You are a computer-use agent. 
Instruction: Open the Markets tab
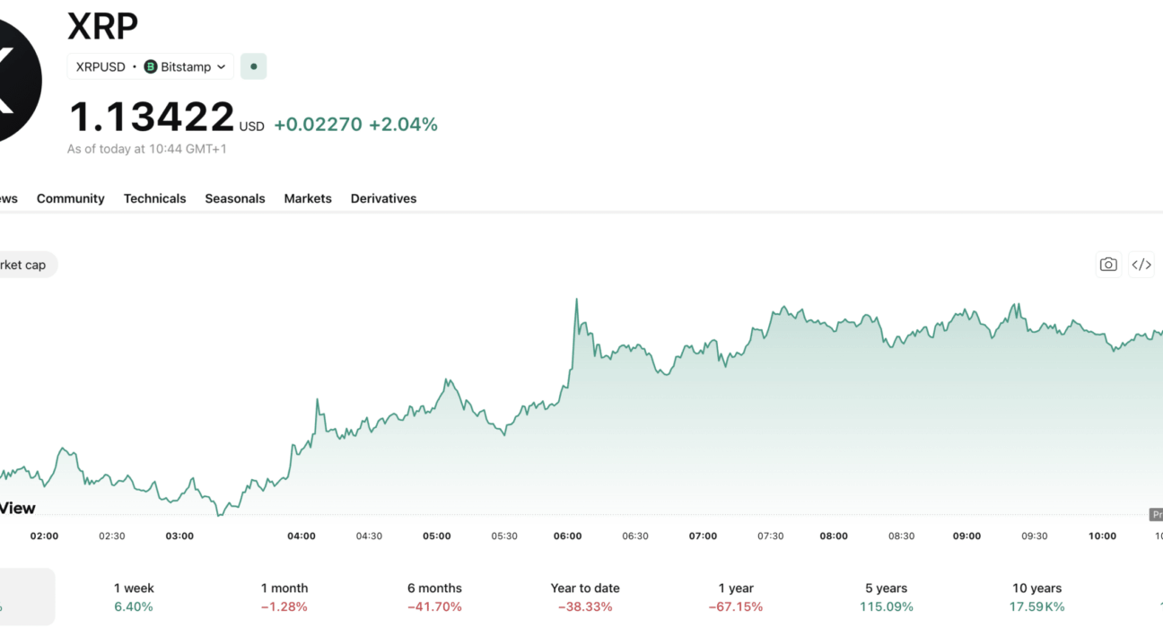[x=308, y=198]
